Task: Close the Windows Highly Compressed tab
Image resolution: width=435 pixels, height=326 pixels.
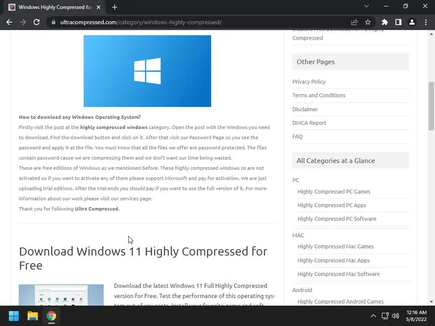Action: (x=99, y=7)
